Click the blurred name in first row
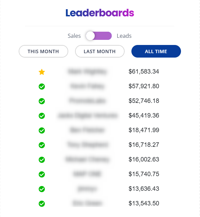The height and width of the screenshot is (217, 200). click(88, 72)
